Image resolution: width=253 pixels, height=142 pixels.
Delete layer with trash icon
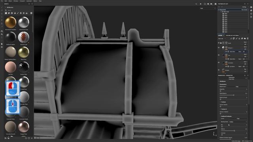[x=248, y=39]
